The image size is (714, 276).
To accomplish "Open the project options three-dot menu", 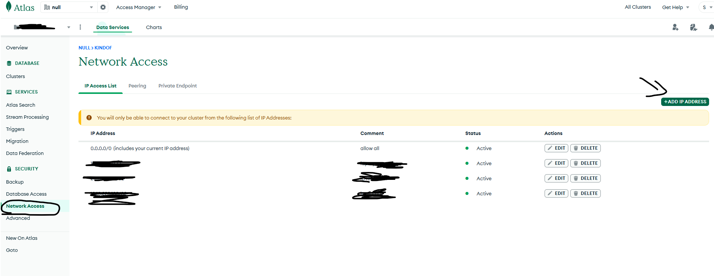I will pos(80,27).
